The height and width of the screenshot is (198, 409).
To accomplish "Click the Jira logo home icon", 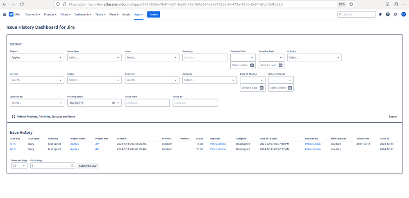I will (14, 15).
